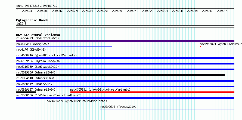Screen dimensions: 242x120
Task: Select the short black nsv5829167 bar
Action: click(x=26, y=92)
